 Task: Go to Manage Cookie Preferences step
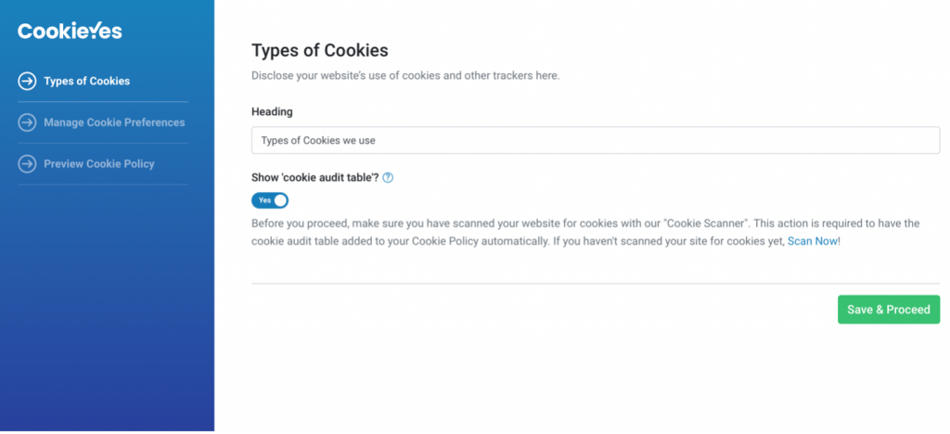pyautogui.click(x=103, y=122)
